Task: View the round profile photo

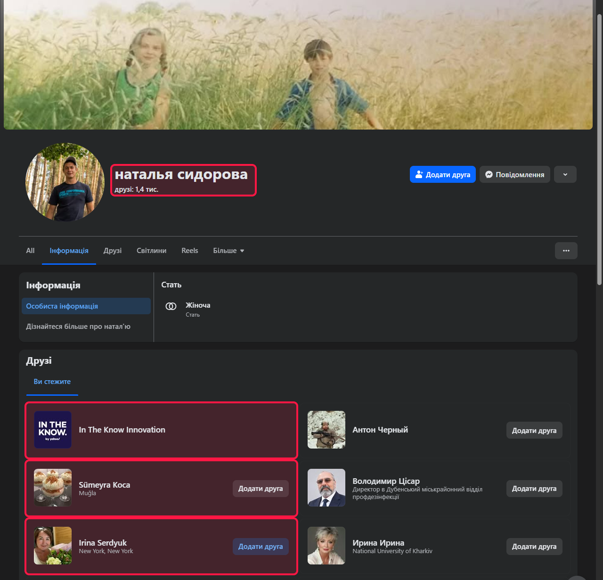Action: (65, 182)
